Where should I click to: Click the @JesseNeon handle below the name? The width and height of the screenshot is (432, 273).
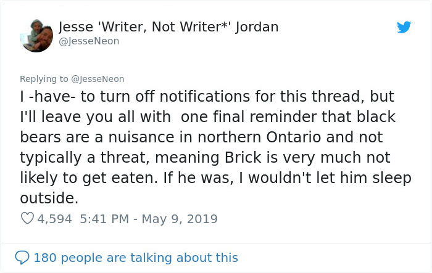point(89,41)
